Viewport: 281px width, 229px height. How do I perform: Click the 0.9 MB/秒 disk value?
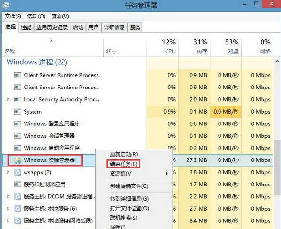226,112
